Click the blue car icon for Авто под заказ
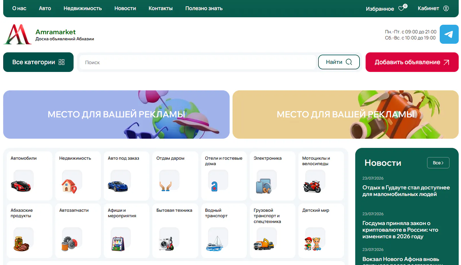The height and width of the screenshot is (265, 461). [x=118, y=186]
